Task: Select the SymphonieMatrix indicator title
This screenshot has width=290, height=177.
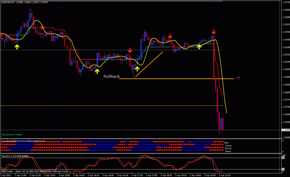Action: (x=23, y=141)
